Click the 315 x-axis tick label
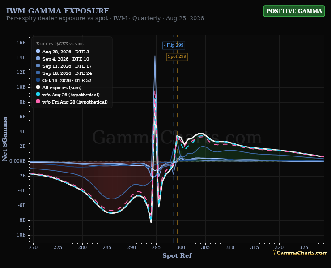 pos(255,247)
